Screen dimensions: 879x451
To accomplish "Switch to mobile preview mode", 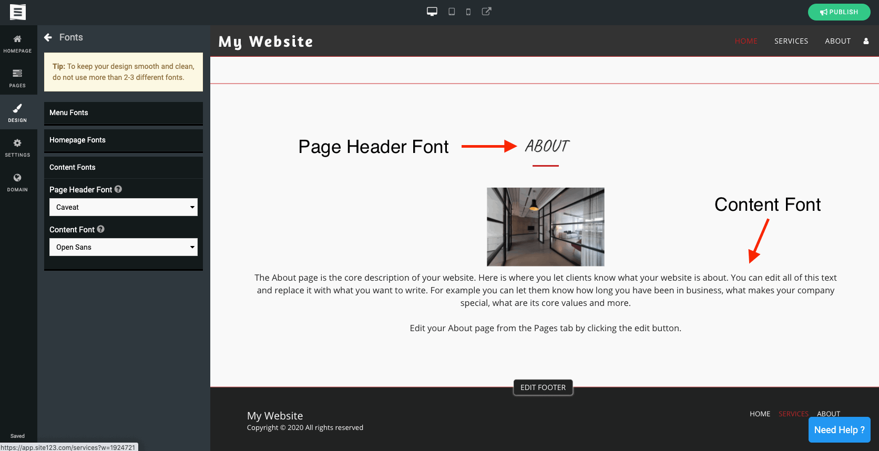I will [468, 12].
